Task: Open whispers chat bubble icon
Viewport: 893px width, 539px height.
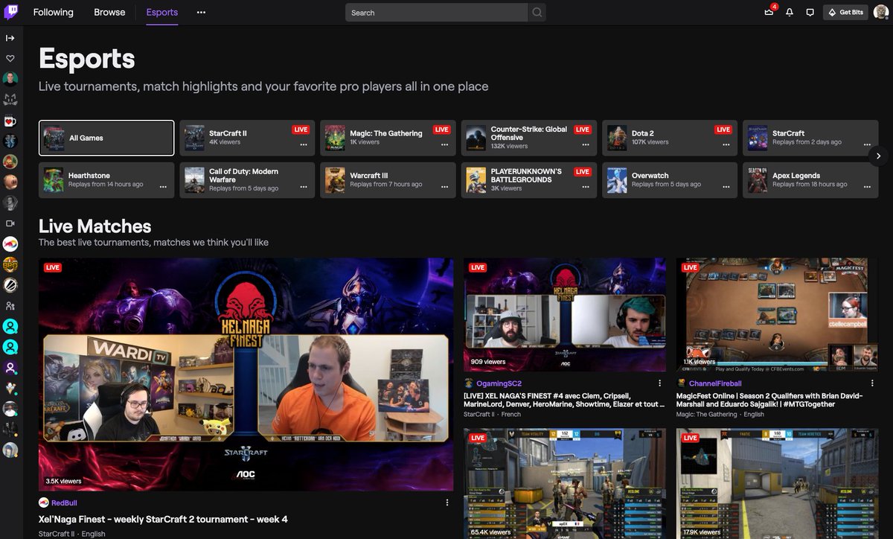Action: coord(810,13)
